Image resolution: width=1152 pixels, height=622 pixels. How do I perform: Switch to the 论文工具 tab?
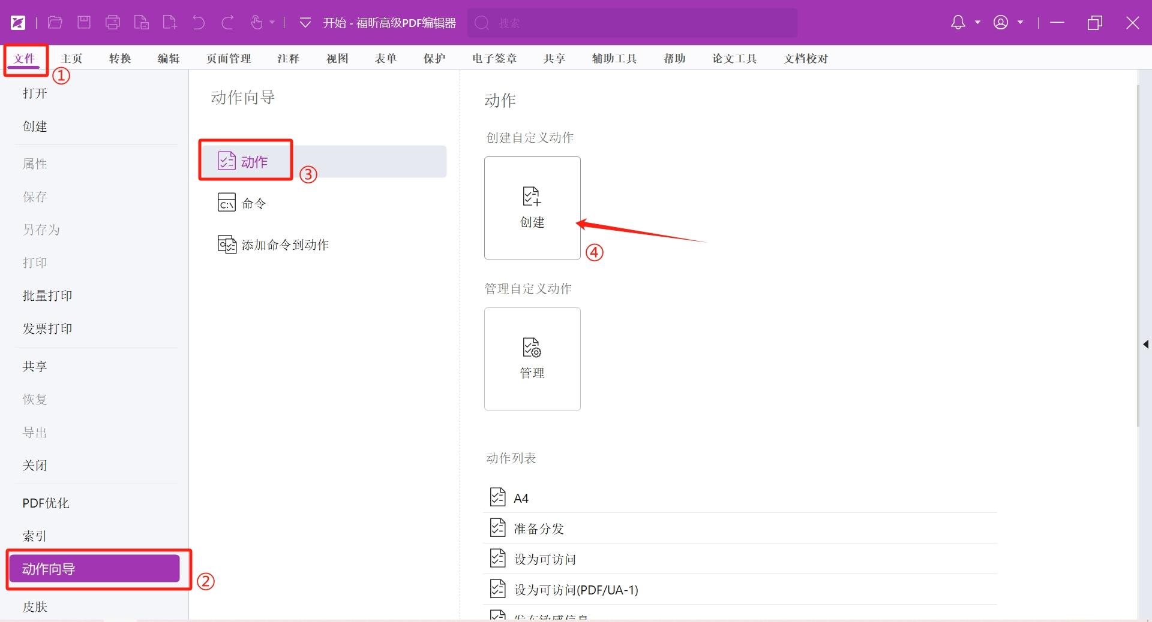pyautogui.click(x=734, y=59)
